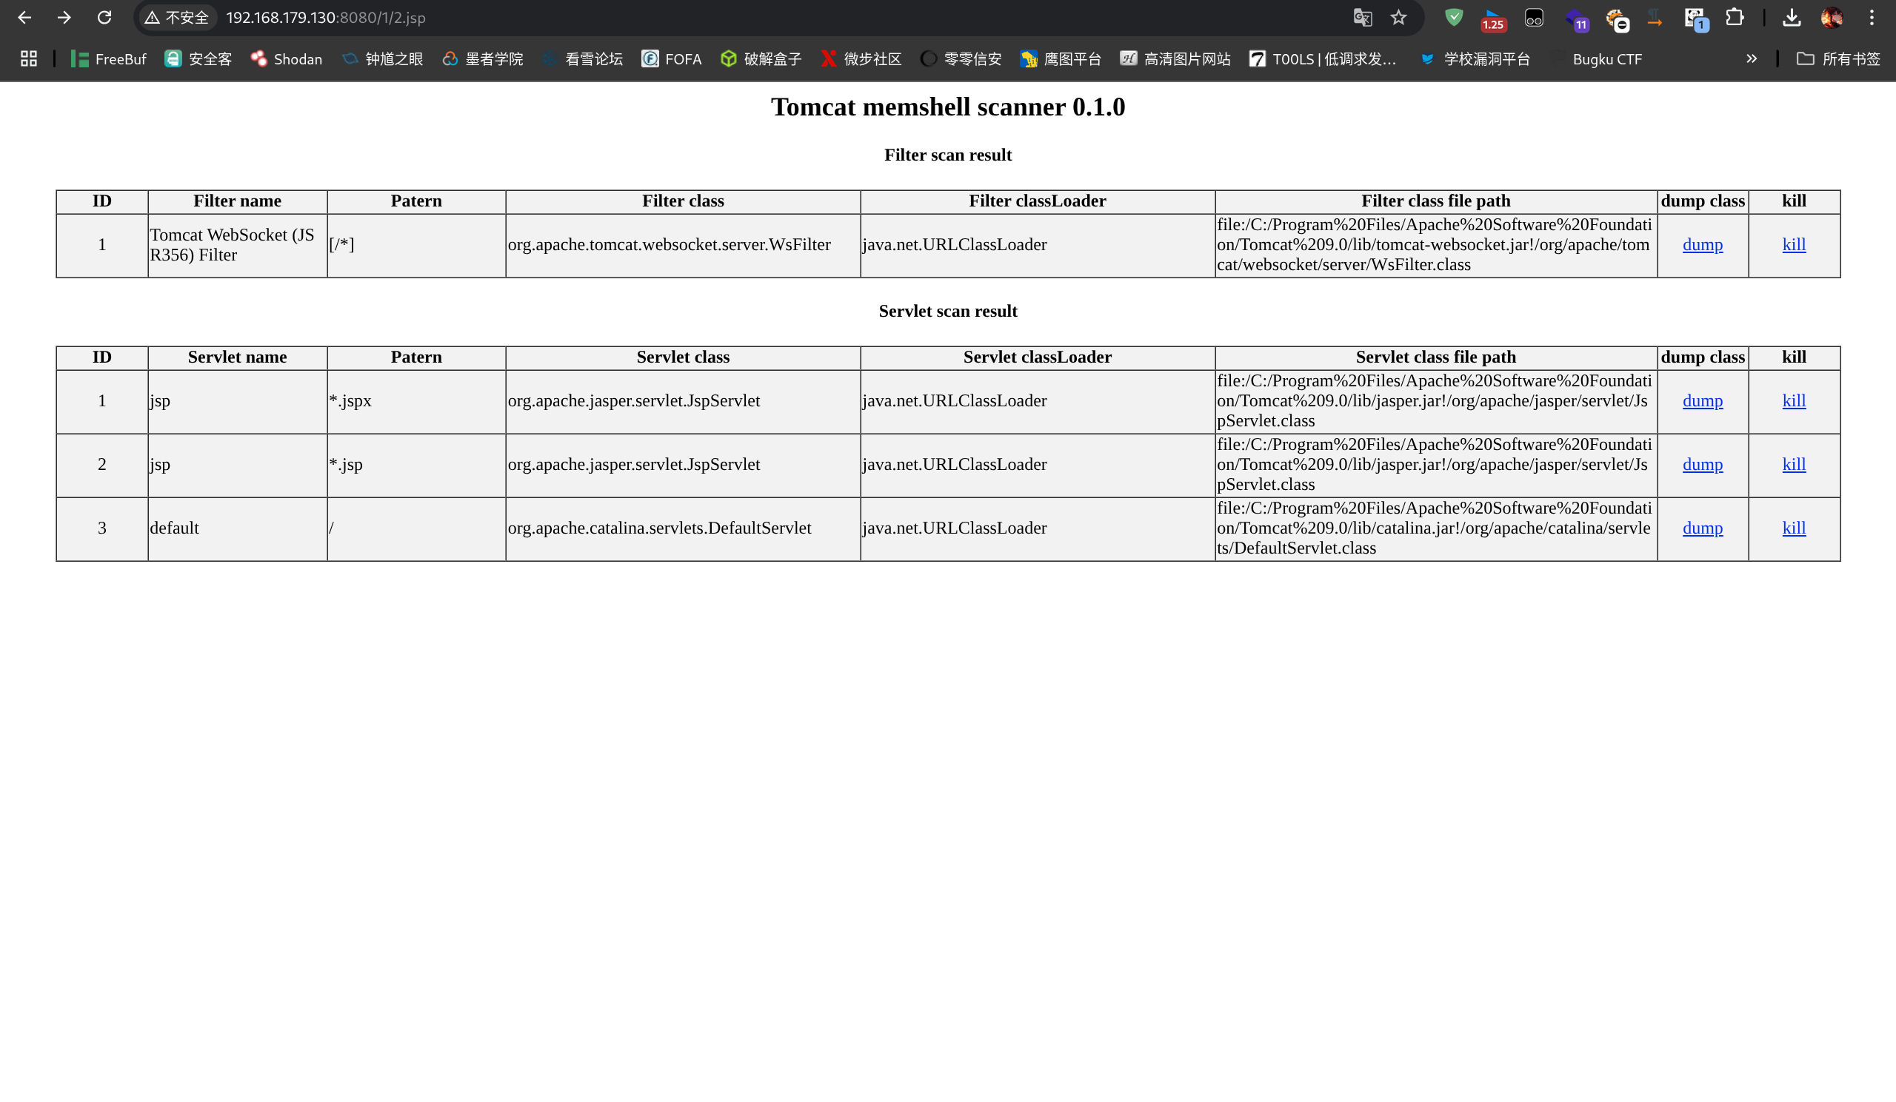
Task: Open Chrome three-dot menu
Action: [1871, 17]
